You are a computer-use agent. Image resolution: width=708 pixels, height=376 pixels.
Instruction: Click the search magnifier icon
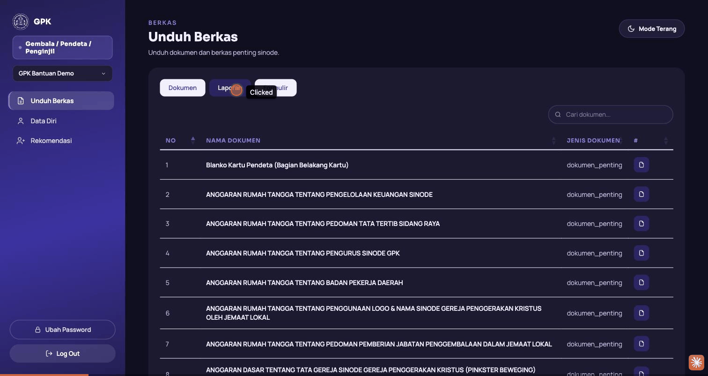558,114
